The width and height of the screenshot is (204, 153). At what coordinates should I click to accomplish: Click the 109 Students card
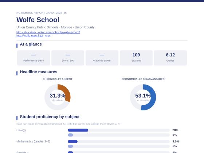pos(136,58)
